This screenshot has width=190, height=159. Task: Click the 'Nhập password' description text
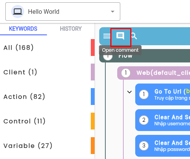pos(172,149)
